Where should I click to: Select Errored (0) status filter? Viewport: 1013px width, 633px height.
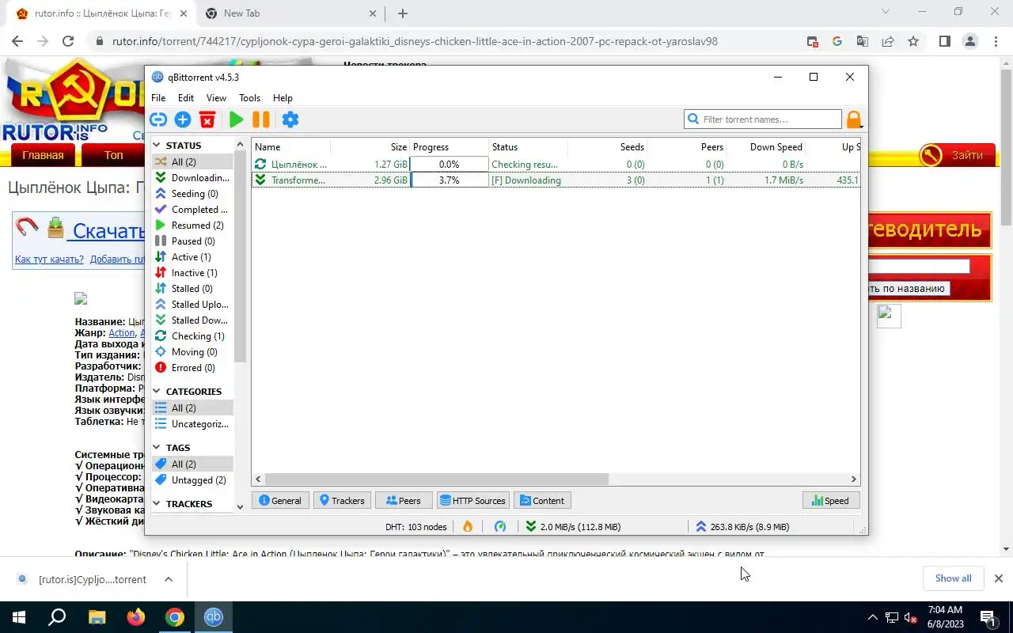click(192, 368)
